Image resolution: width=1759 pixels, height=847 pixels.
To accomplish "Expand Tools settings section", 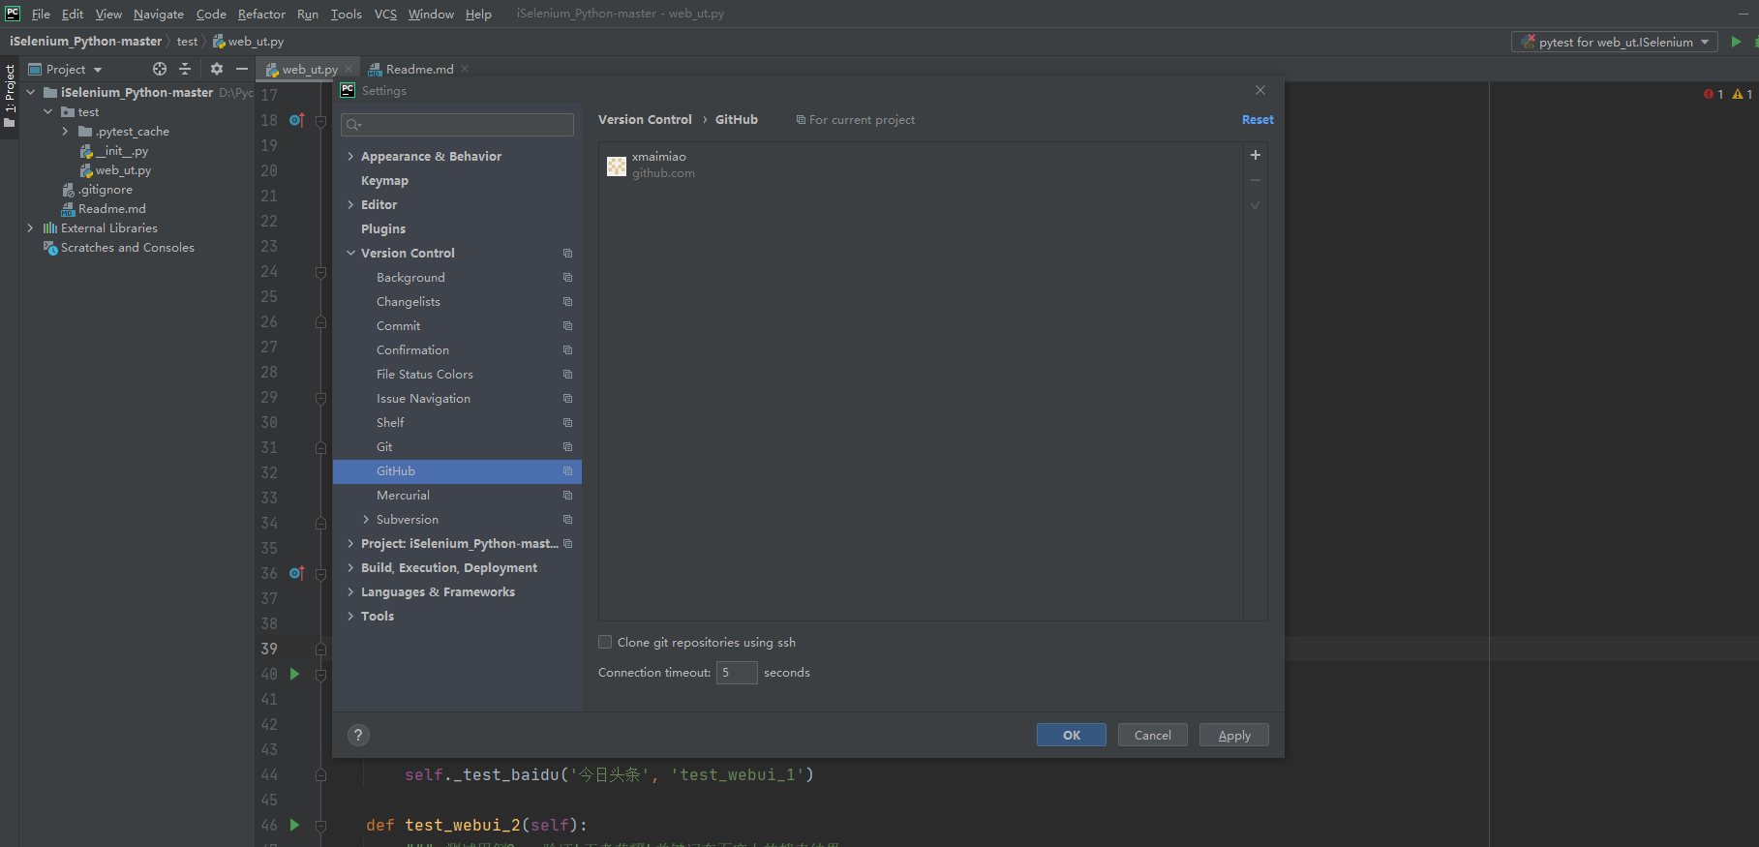I will point(350,617).
